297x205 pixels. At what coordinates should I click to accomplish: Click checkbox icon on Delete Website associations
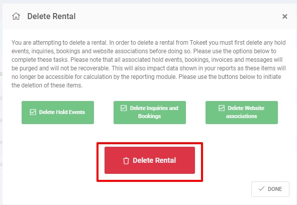point(222,108)
